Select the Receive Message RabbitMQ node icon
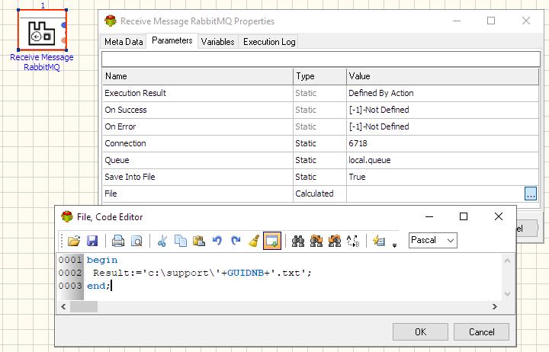Screen dimensions: 549x352 (x=42, y=30)
